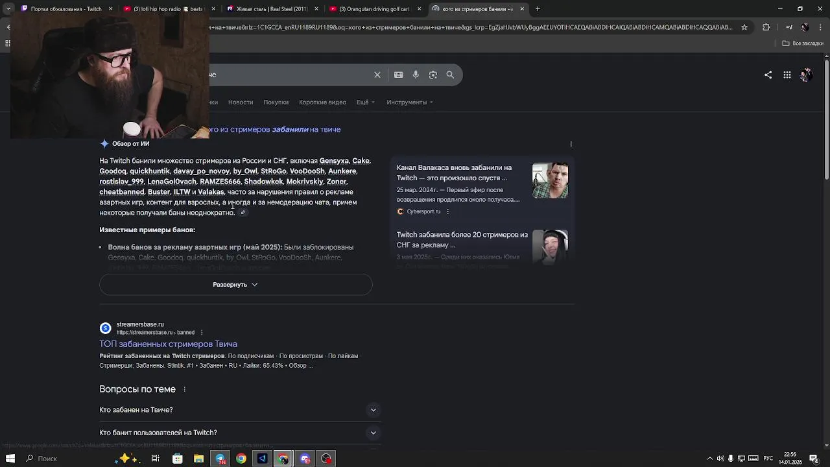The width and height of the screenshot is (830, 467).
Task: Open Microsoft Store from the taskbar
Action: pos(177,459)
